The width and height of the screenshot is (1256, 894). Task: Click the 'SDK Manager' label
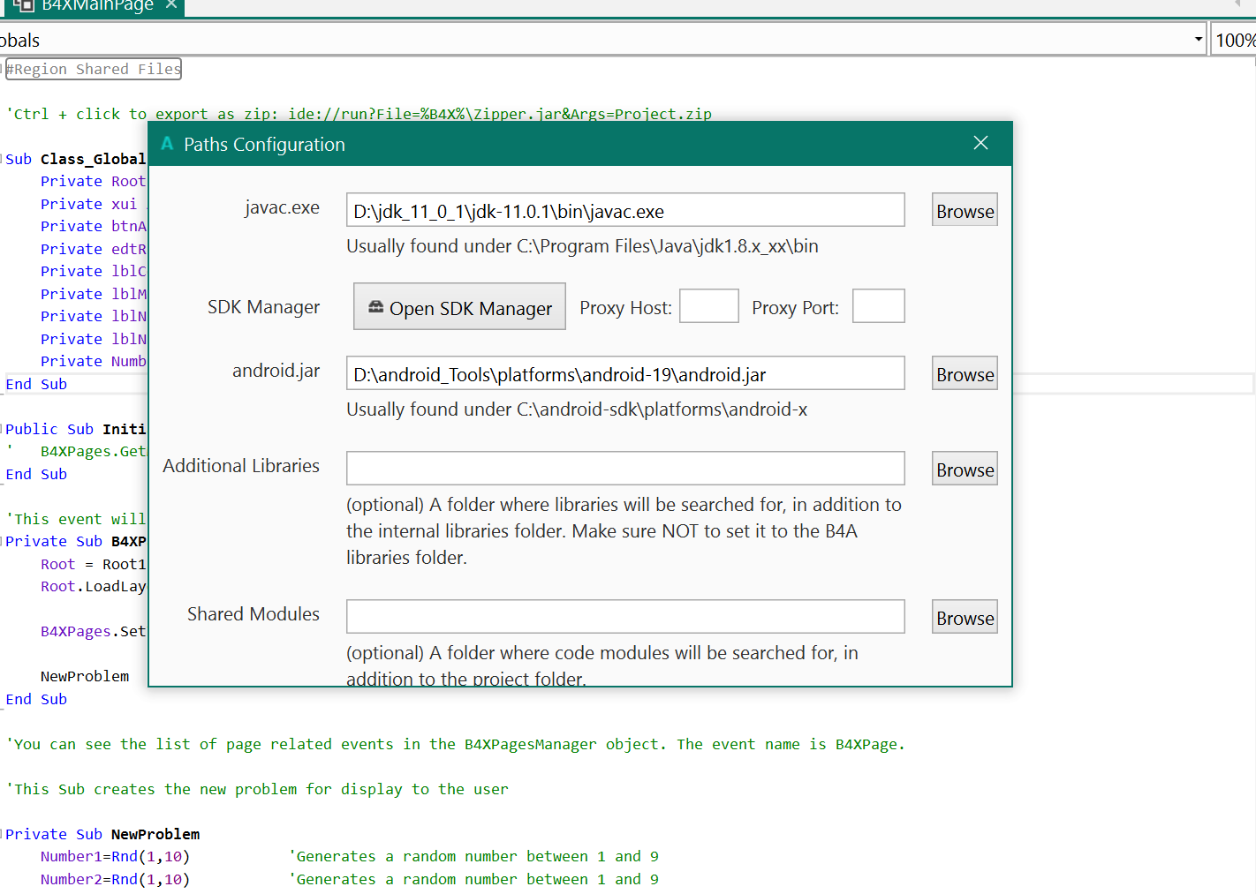click(x=263, y=307)
